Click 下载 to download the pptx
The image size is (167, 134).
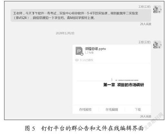pyautogui.click(x=138, y=109)
